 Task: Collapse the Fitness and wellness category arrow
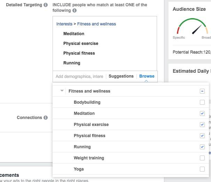(62, 91)
